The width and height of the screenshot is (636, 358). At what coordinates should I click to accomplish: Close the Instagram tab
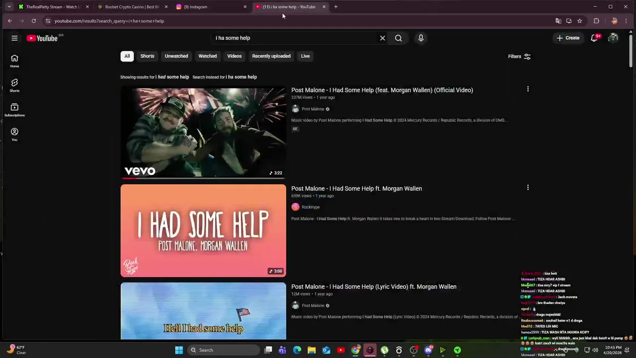[245, 7]
